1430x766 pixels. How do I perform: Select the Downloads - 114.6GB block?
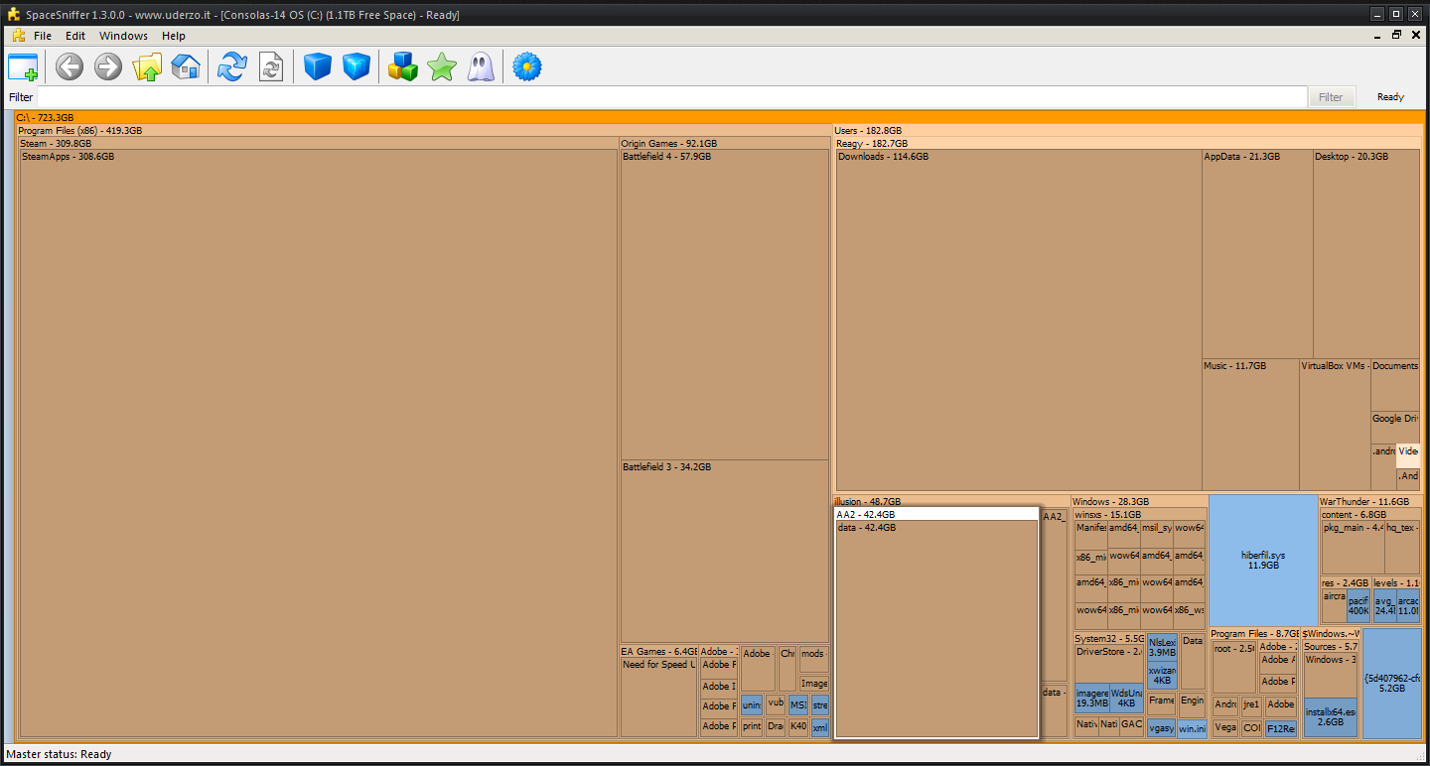pos(1019,319)
